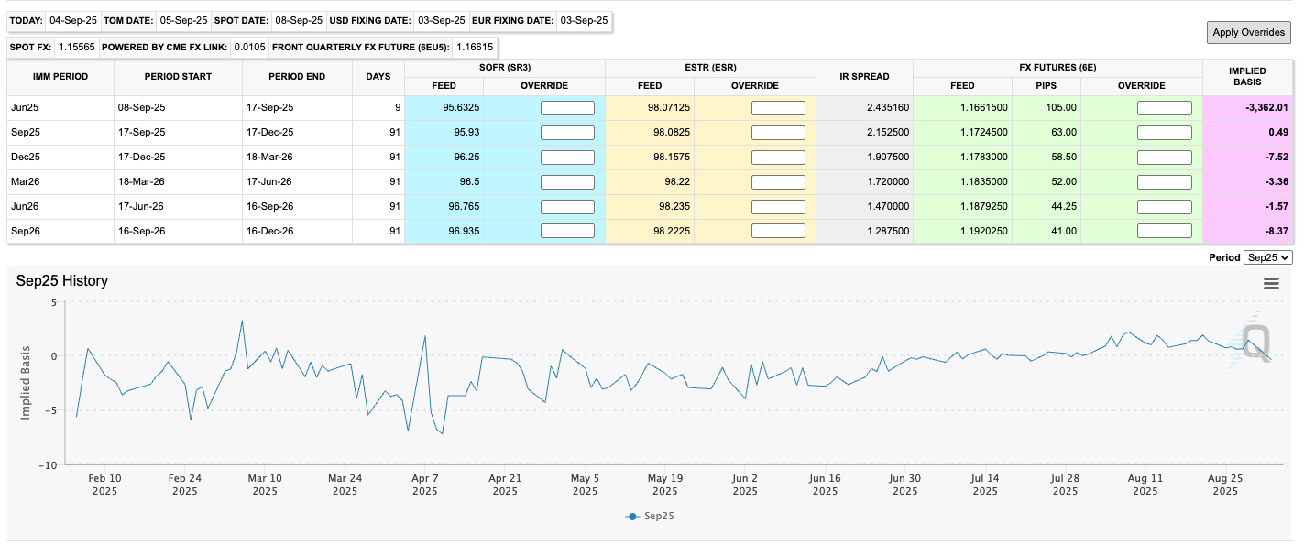The height and width of the screenshot is (545, 1315).
Task: Select the PERIOD END column header
Action: click(297, 77)
